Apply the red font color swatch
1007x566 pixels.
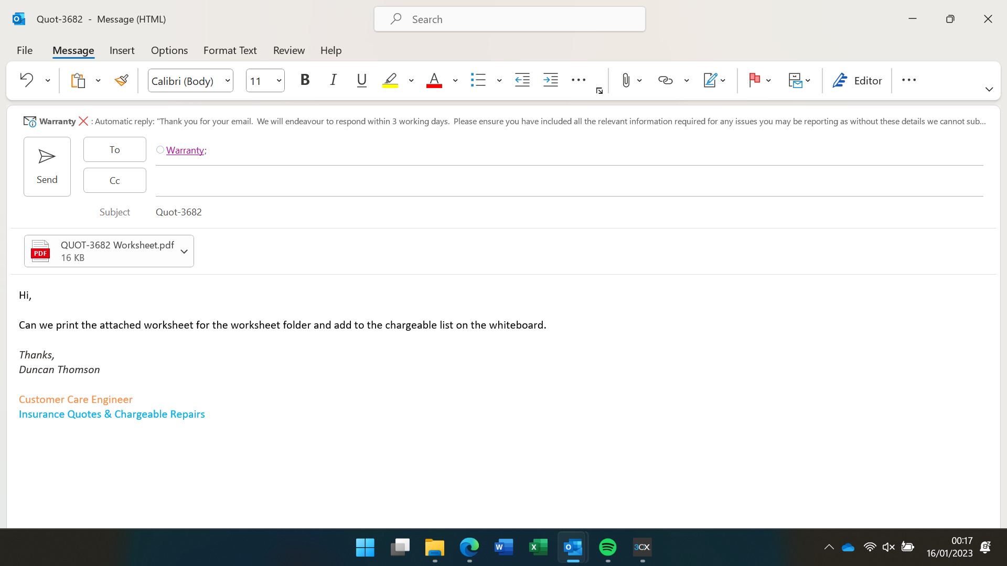434,80
